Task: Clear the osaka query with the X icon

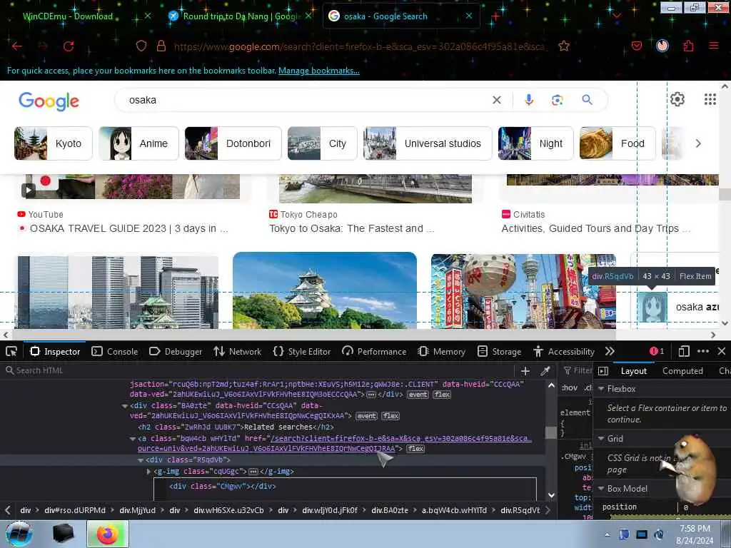Action: (x=497, y=100)
